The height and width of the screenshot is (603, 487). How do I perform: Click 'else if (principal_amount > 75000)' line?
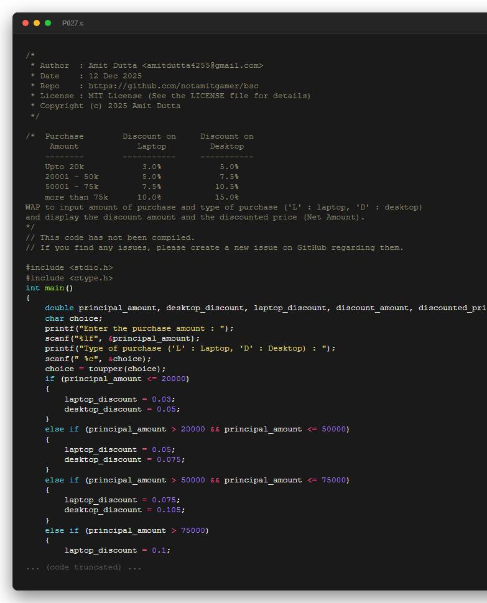tap(127, 530)
